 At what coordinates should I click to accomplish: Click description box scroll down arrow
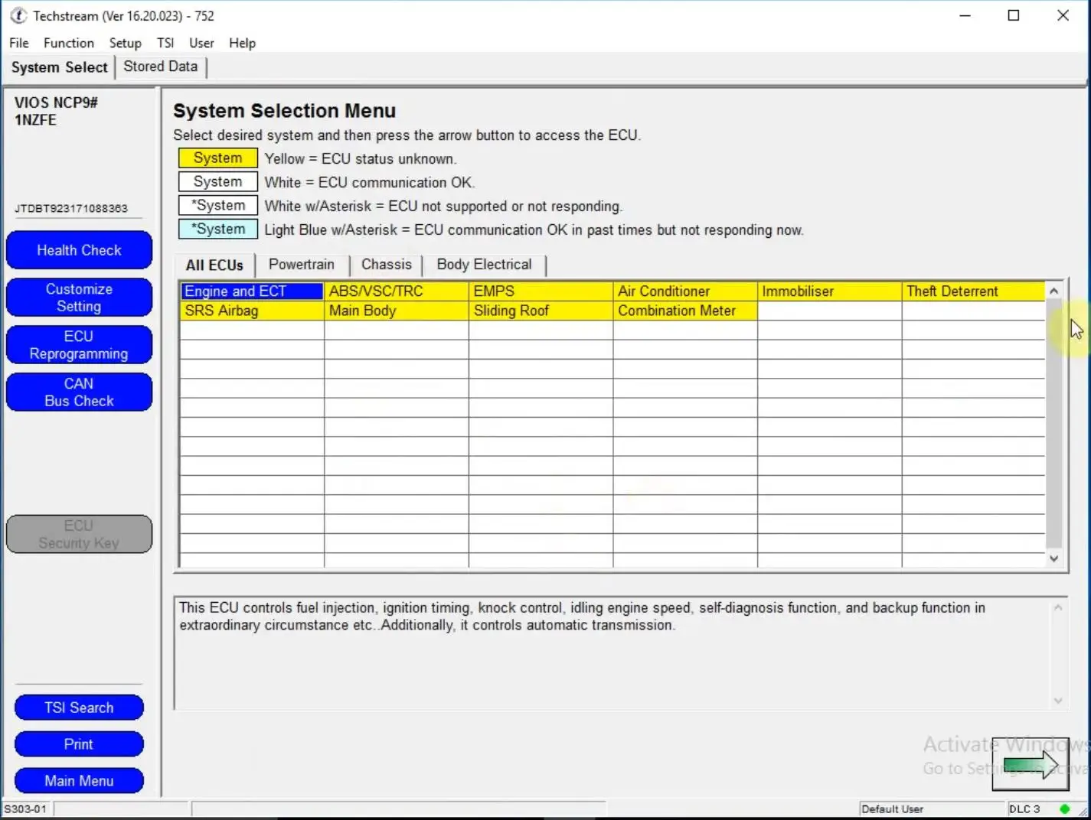click(x=1058, y=700)
